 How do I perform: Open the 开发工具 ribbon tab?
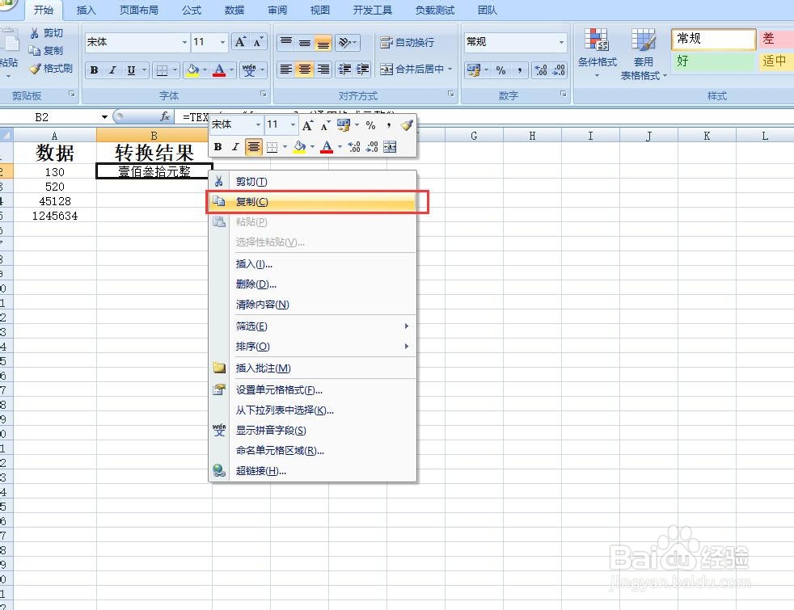(x=372, y=11)
